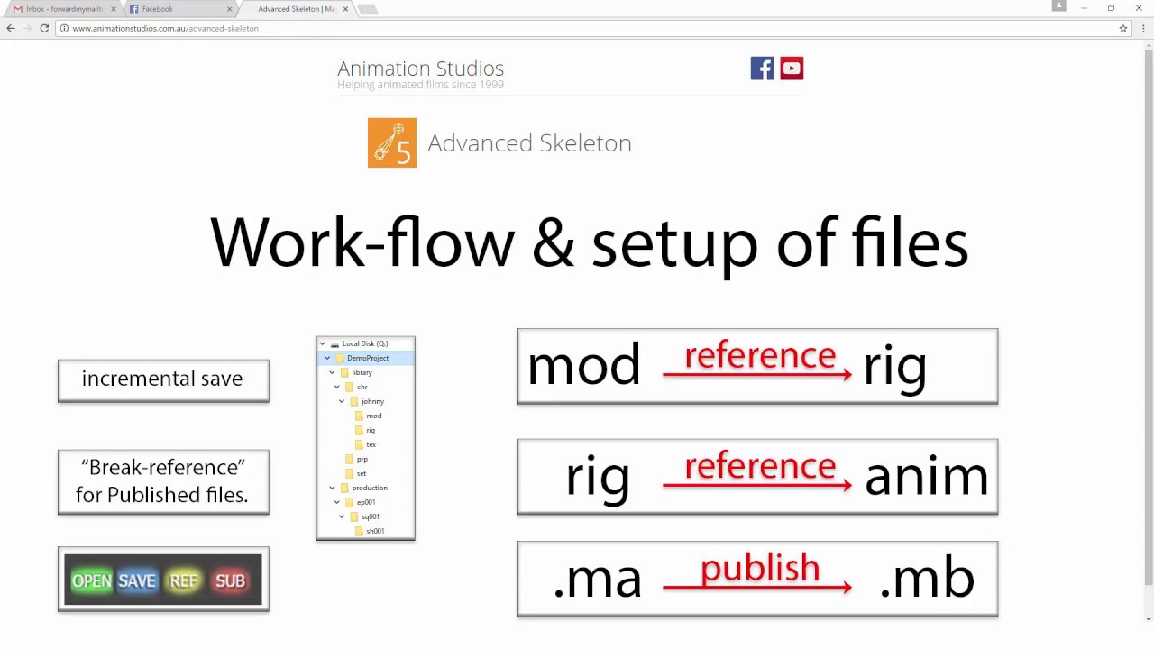Collapse the library folder chevron
The height and width of the screenshot is (649, 1154).
[x=332, y=372]
